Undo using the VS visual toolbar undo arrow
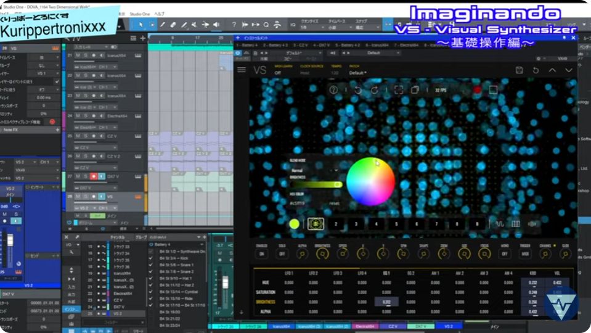Screen dimensions: 591x333 click(x=358, y=90)
